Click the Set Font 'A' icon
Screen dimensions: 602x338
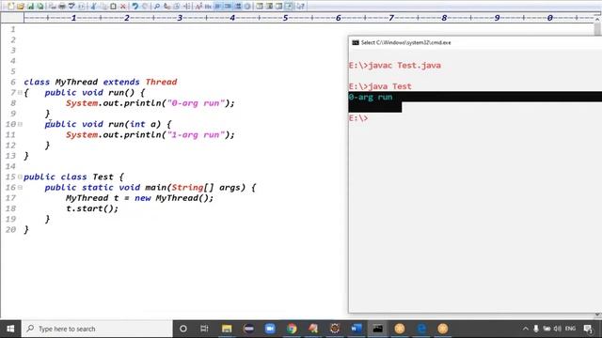tap(198, 7)
